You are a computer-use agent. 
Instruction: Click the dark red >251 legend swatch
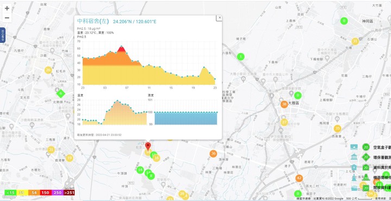[x=69, y=193]
